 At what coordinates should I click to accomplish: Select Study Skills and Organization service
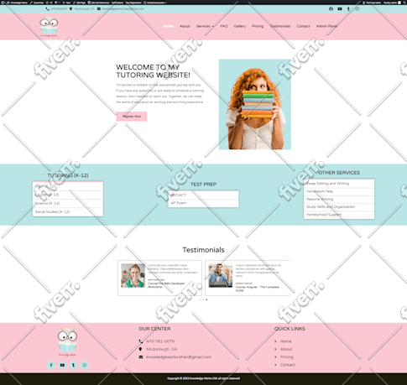pyautogui.click(x=339, y=207)
